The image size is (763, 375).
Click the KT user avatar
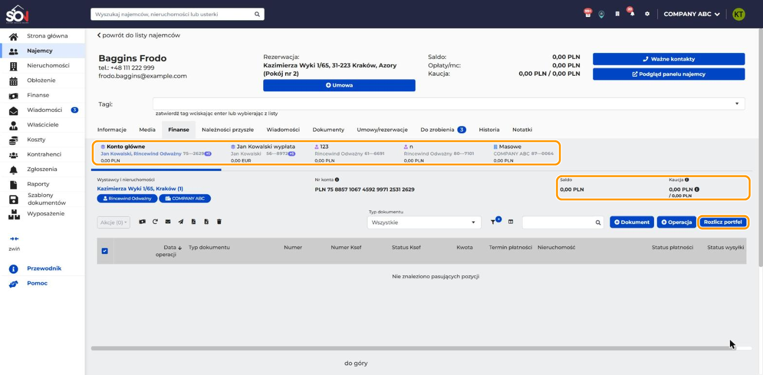point(739,14)
